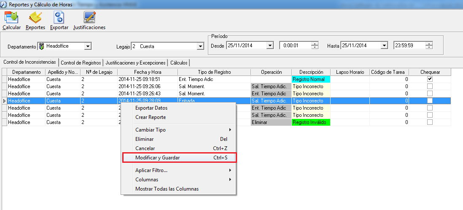The image size is (463, 210).
Task: Sort by Fecha y Hora column header
Action: (148, 72)
